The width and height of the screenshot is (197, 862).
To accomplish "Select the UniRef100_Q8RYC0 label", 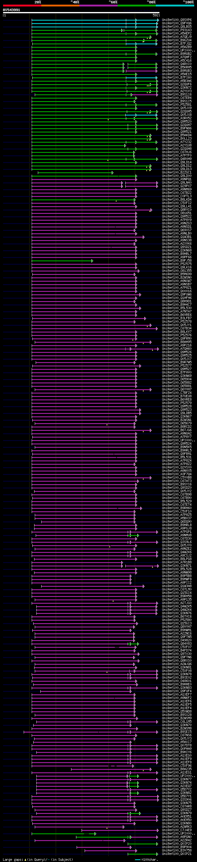I will pos(177,210).
